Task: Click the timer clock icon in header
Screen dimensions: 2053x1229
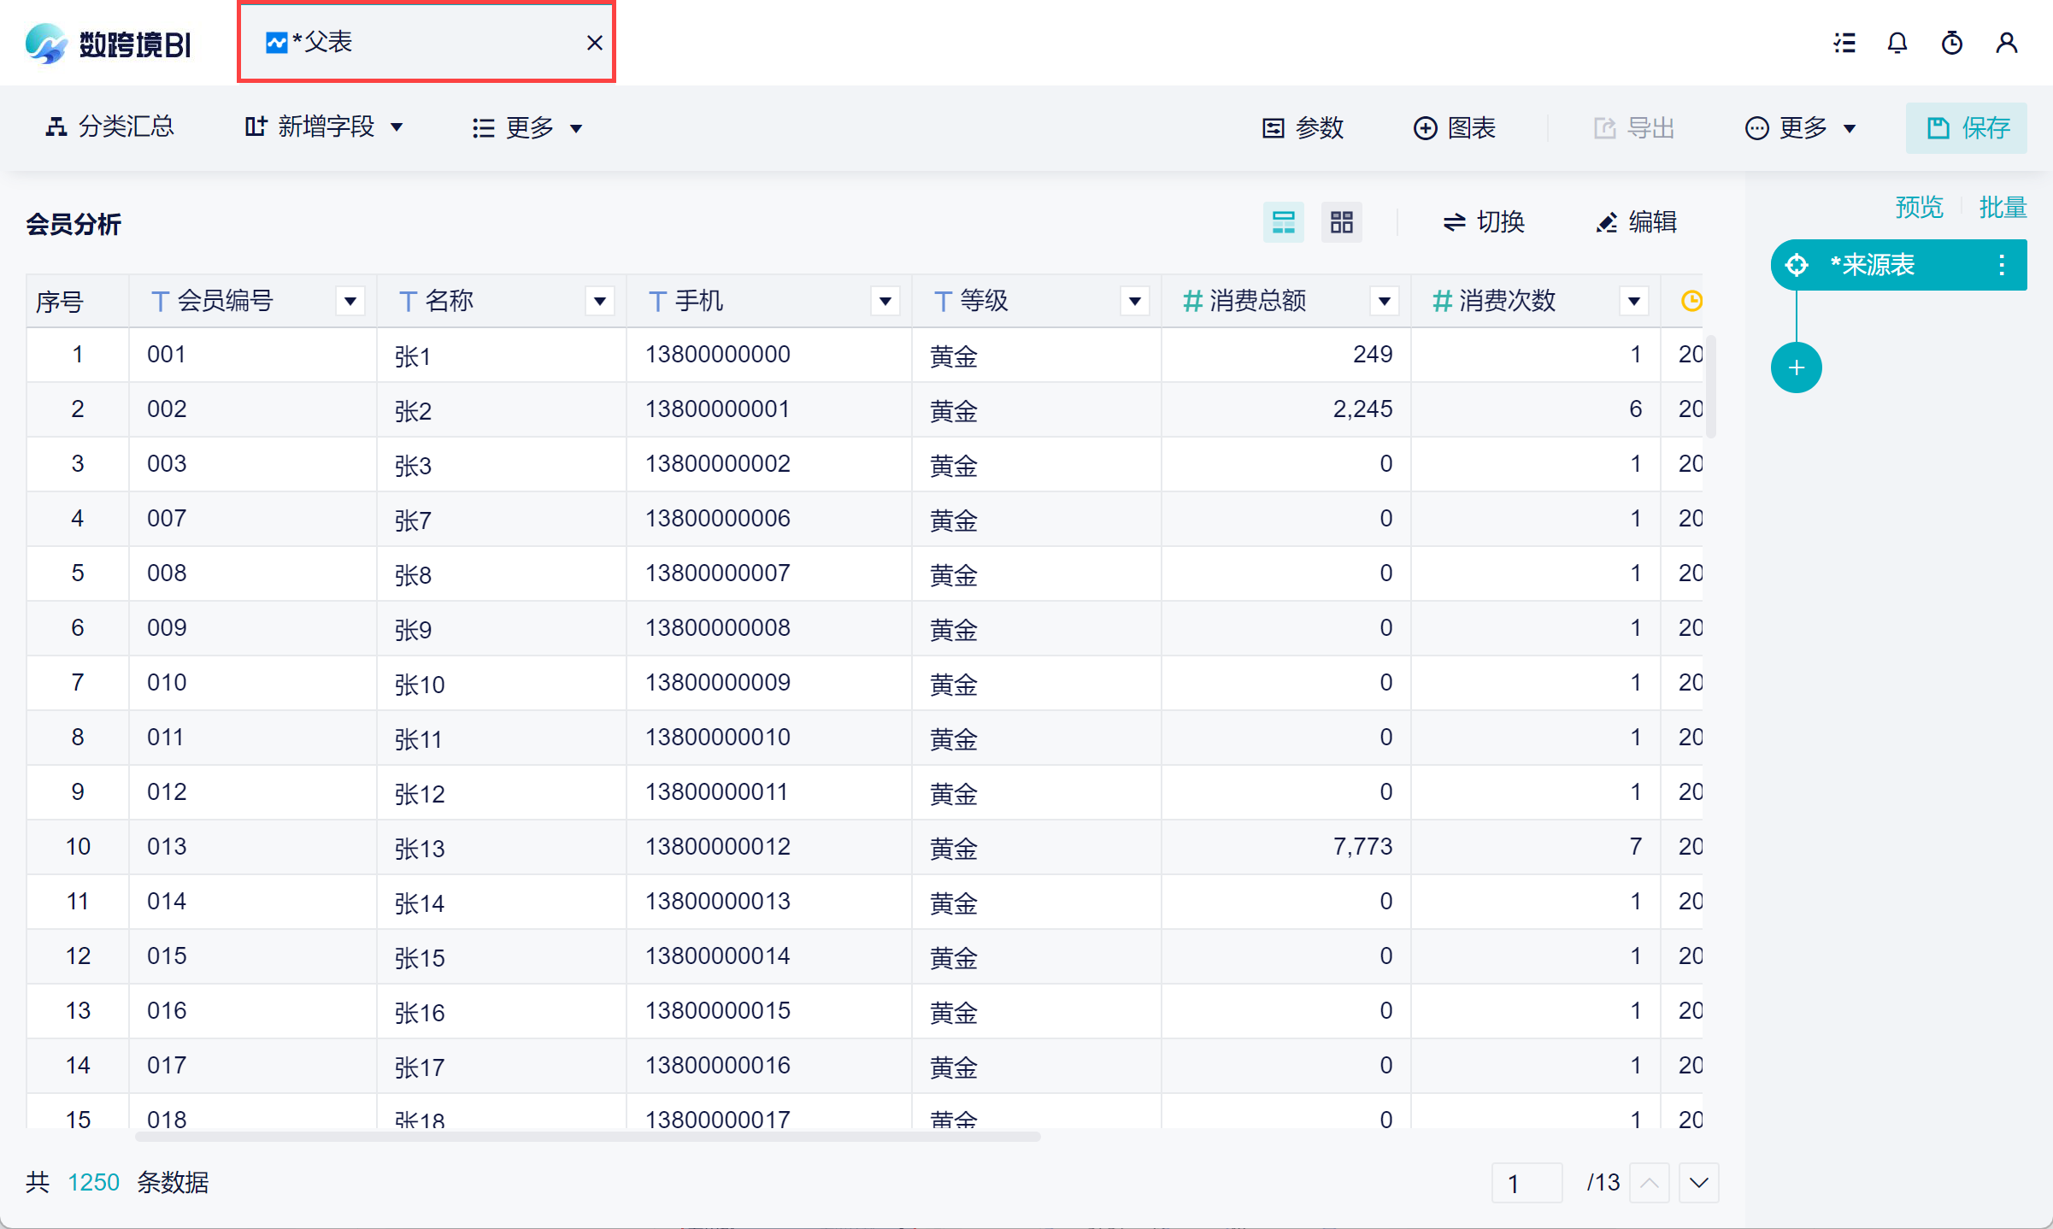Action: [x=1952, y=43]
